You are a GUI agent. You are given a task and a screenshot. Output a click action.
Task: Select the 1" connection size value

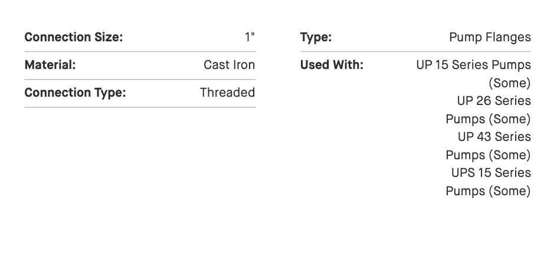tap(250, 37)
